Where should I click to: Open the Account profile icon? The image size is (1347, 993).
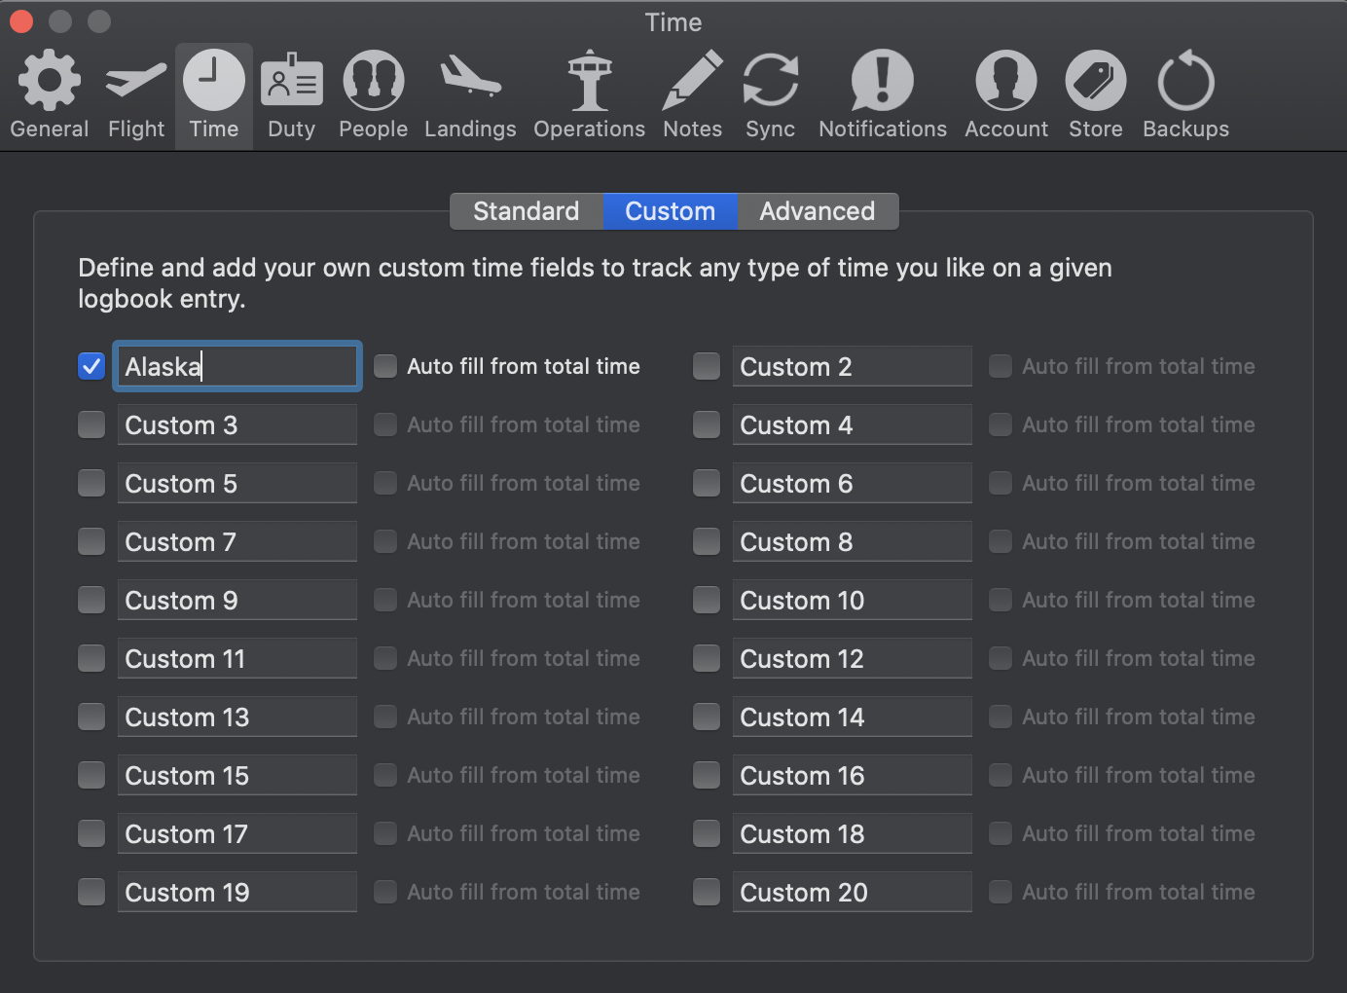tap(1006, 80)
